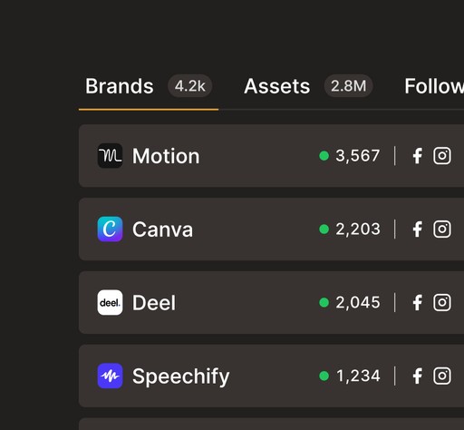
Task: Click the 4.2k brands count badge
Action: point(190,86)
